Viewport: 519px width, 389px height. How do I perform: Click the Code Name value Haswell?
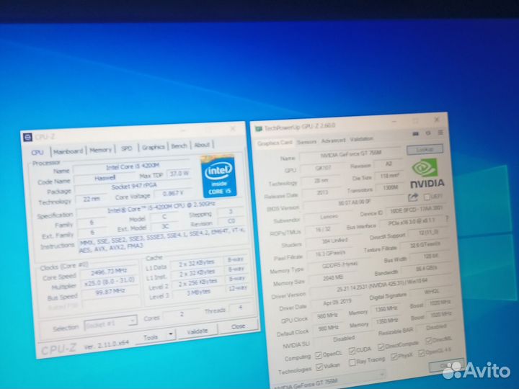click(x=105, y=179)
